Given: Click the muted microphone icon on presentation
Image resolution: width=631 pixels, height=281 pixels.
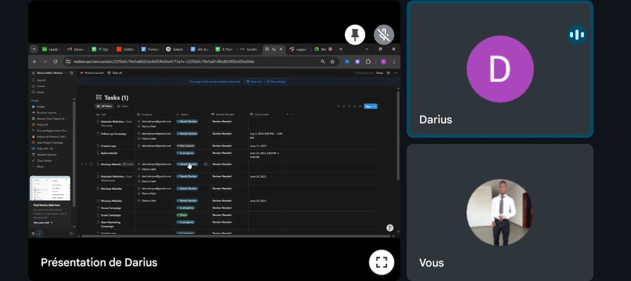Looking at the screenshot, I should (384, 35).
